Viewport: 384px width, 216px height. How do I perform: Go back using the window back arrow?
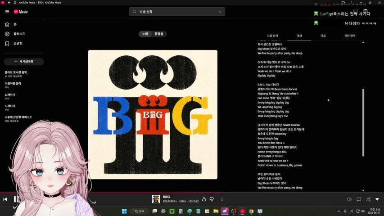(9, 2)
